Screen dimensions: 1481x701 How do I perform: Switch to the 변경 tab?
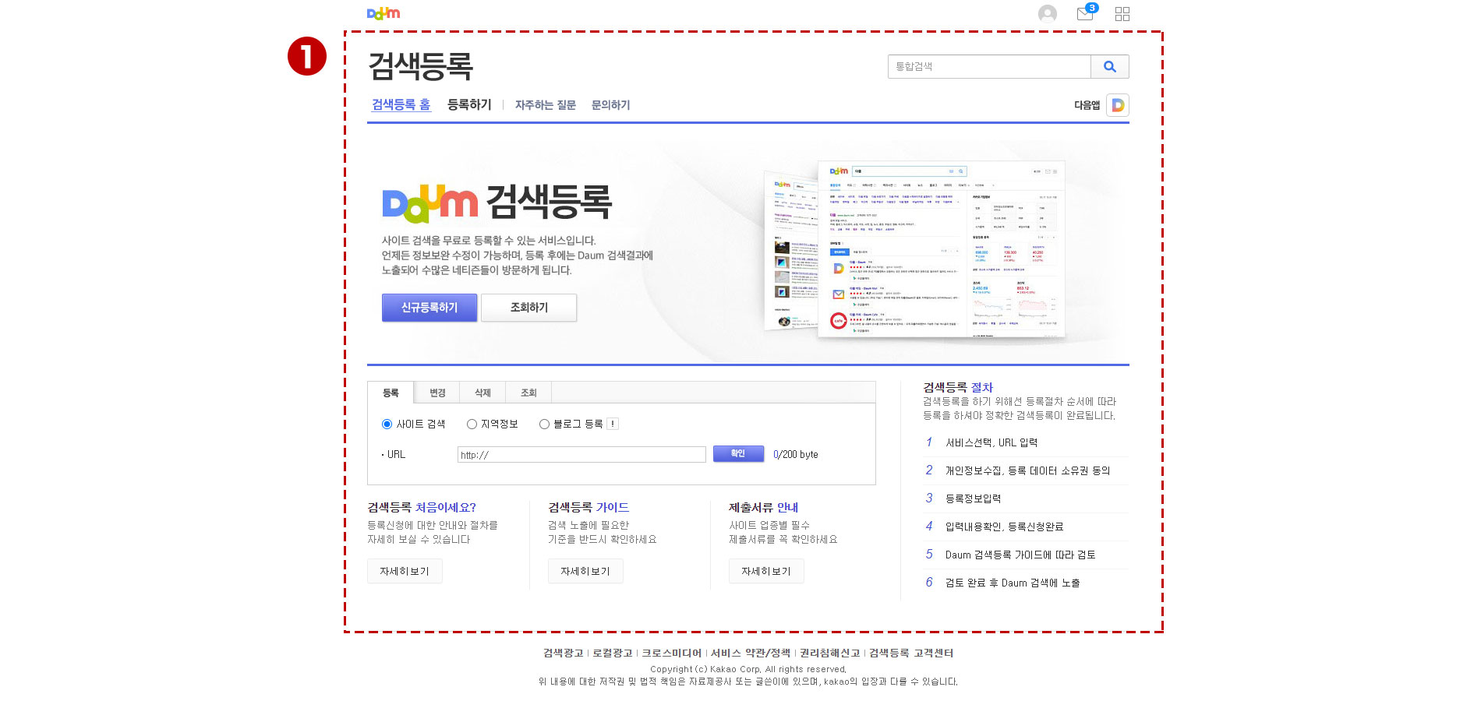point(437,393)
